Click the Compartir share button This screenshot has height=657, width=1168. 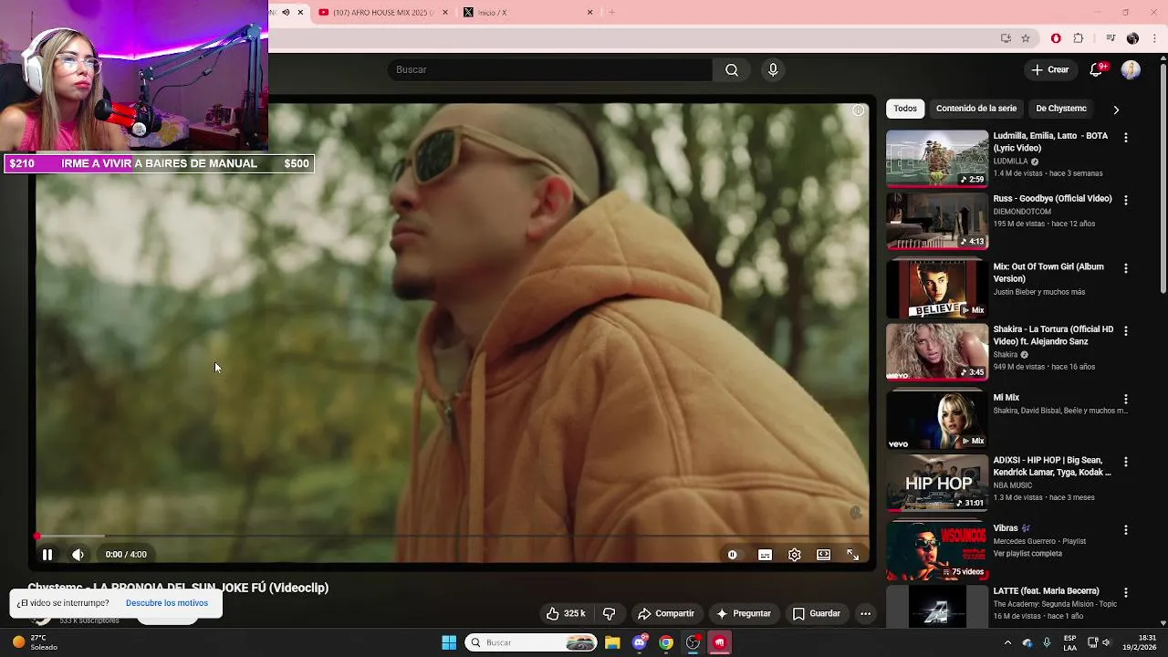(x=666, y=613)
